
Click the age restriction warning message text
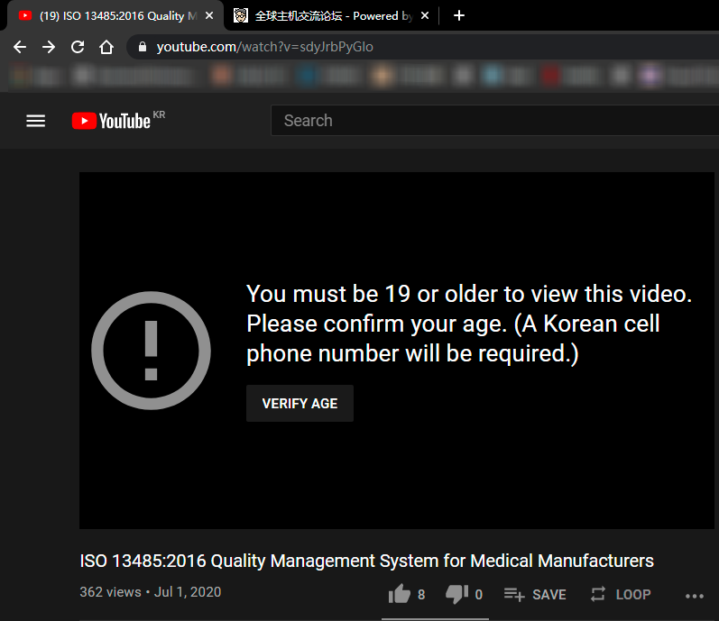[x=468, y=324]
